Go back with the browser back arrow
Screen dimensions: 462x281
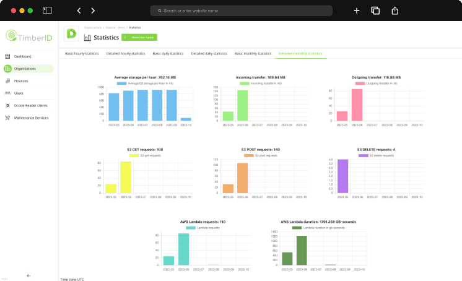point(79,11)
